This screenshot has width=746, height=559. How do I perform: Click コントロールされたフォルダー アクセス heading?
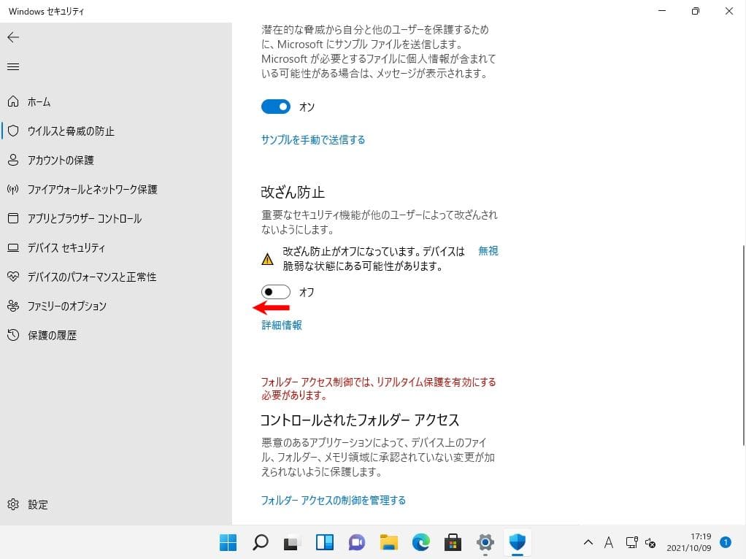(x=360, y=420)
